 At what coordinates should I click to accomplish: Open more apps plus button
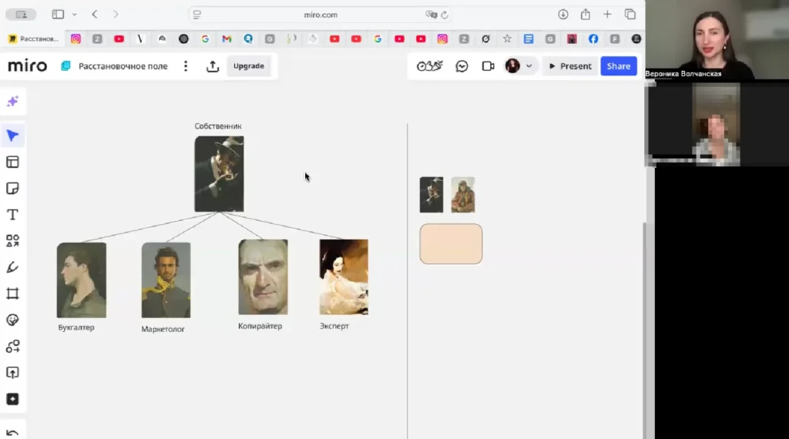pos(12,399)
